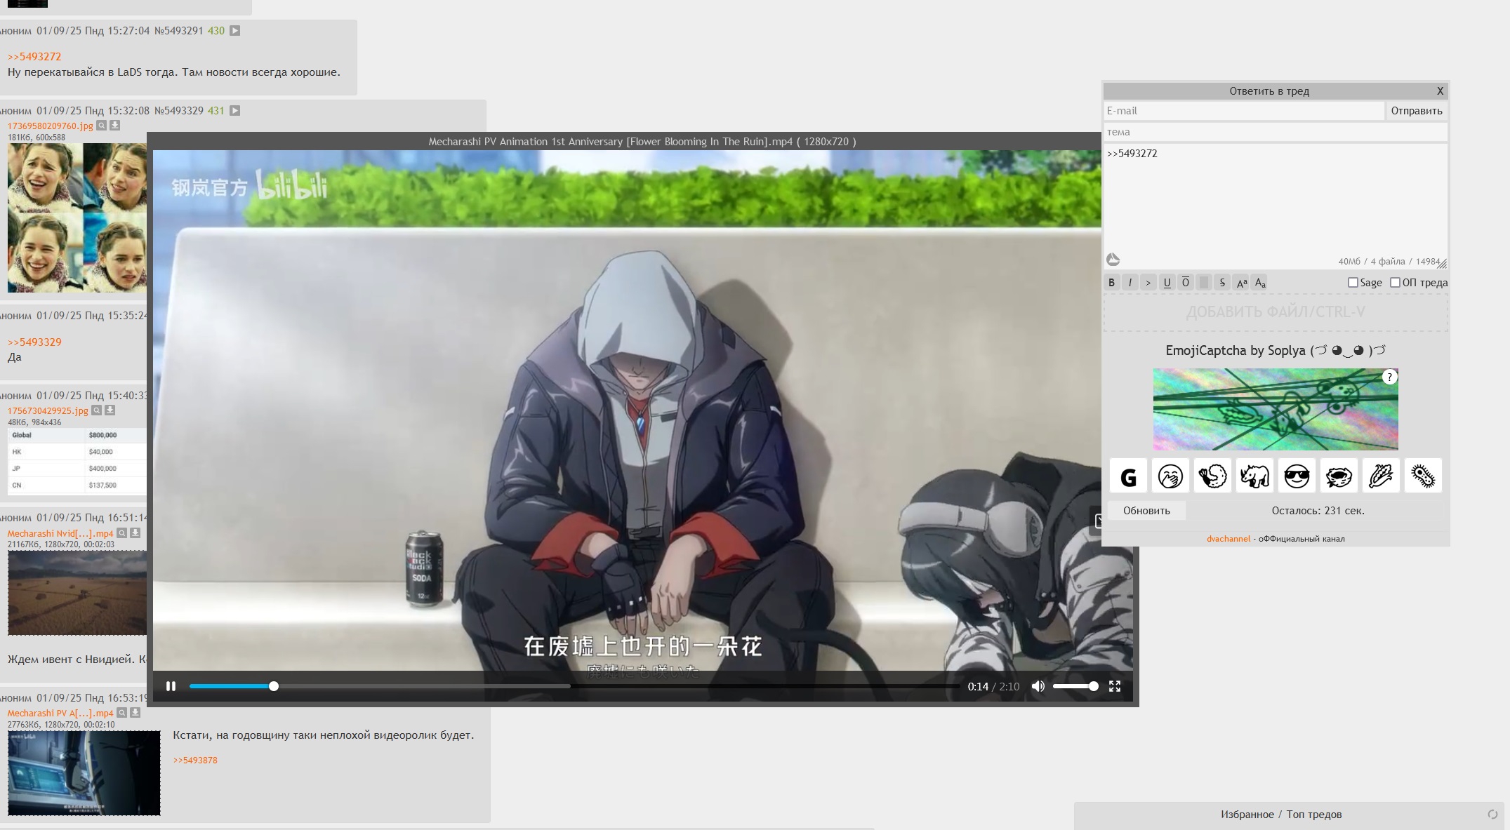Toggle bold formatting in reply form

[x=1111, y=283]
